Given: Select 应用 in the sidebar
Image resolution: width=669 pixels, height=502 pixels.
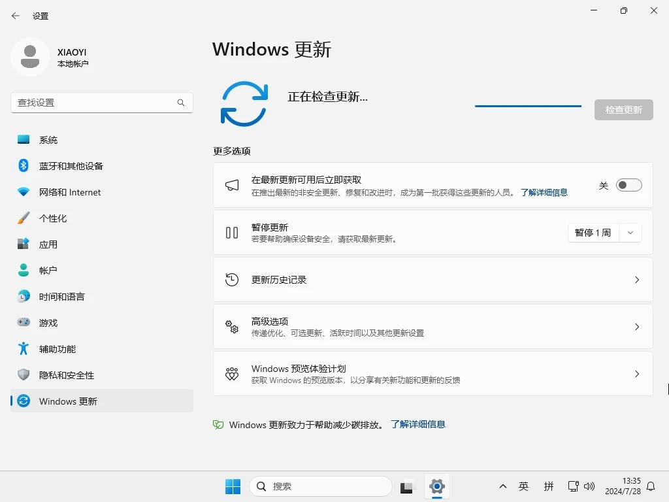Looking at the screenshot, I should 102,244.
